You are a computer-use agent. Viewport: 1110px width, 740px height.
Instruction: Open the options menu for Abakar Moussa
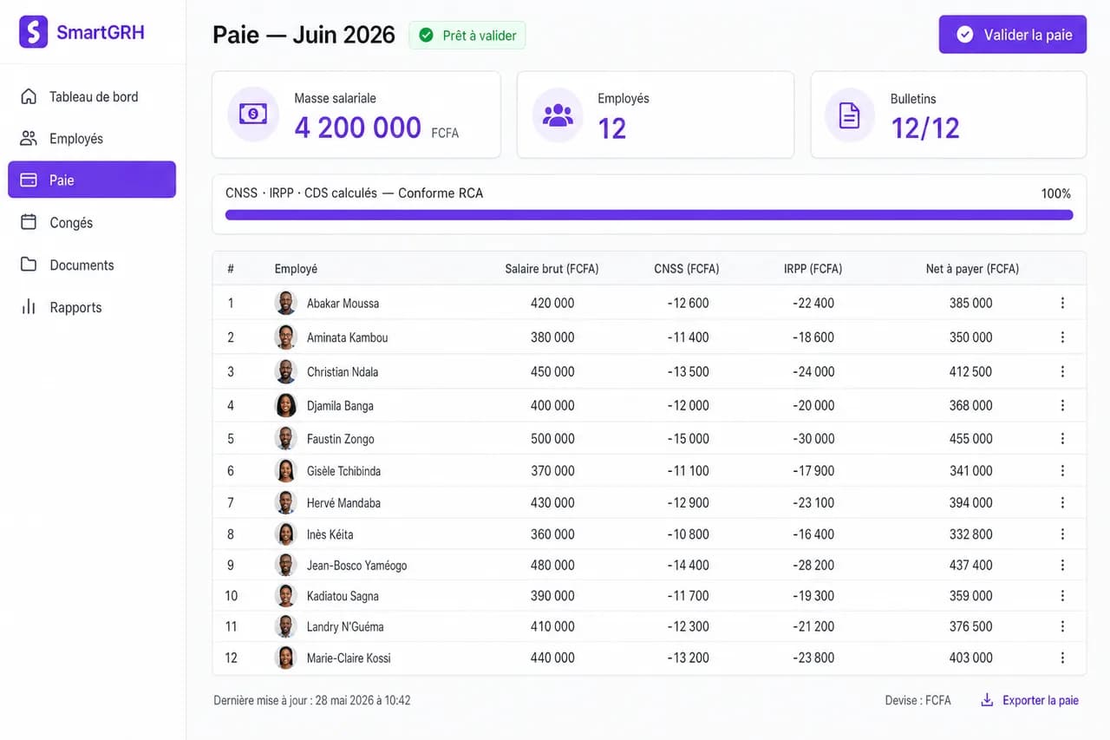1062,303
